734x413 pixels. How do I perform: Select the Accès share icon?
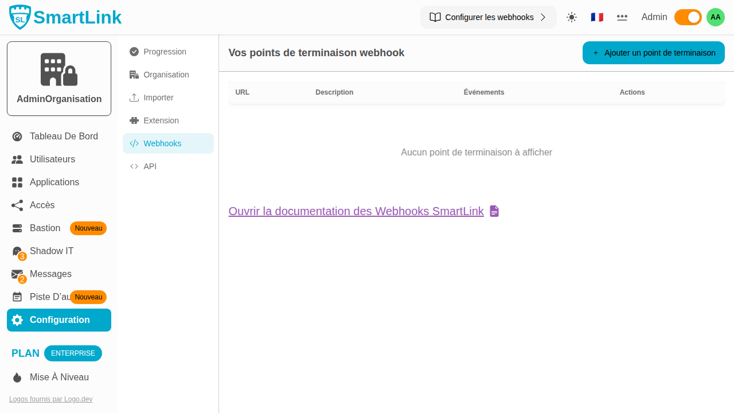(x=17, y=205)
